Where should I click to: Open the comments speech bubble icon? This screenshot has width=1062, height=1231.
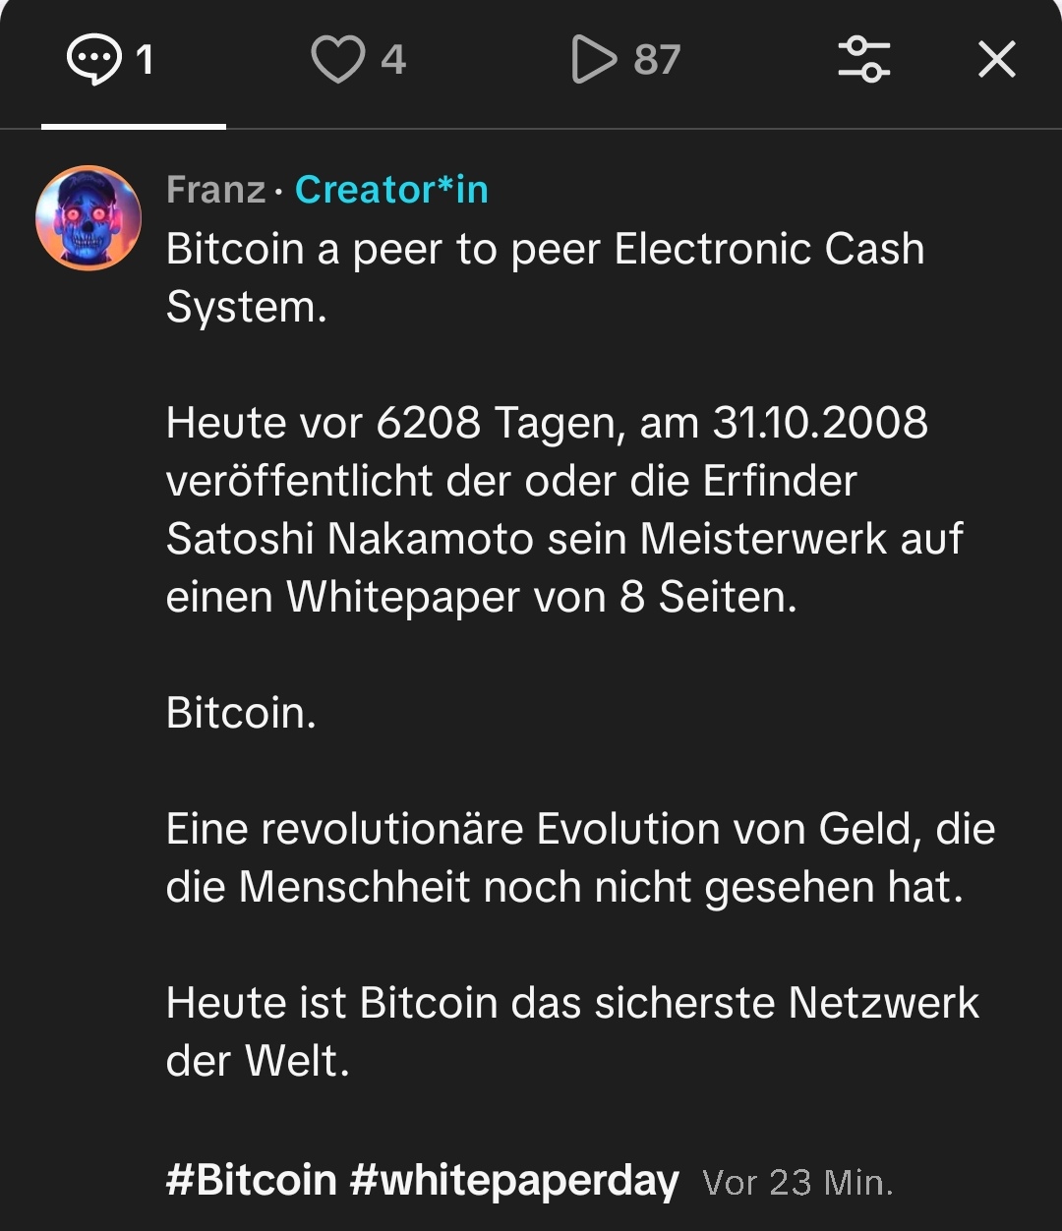[94, 59]
